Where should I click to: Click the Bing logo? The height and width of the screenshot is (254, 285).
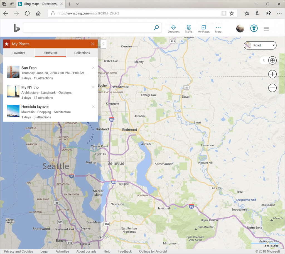pyautogui.click(x=17, y=28)
